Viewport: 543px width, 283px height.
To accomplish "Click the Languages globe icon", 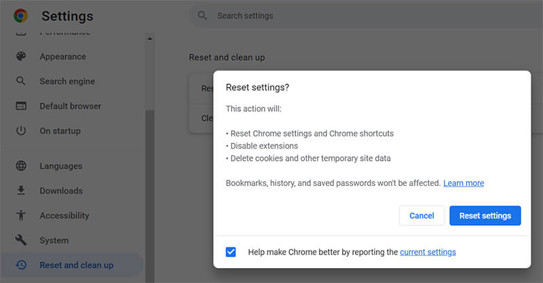I will pos(21,166).
